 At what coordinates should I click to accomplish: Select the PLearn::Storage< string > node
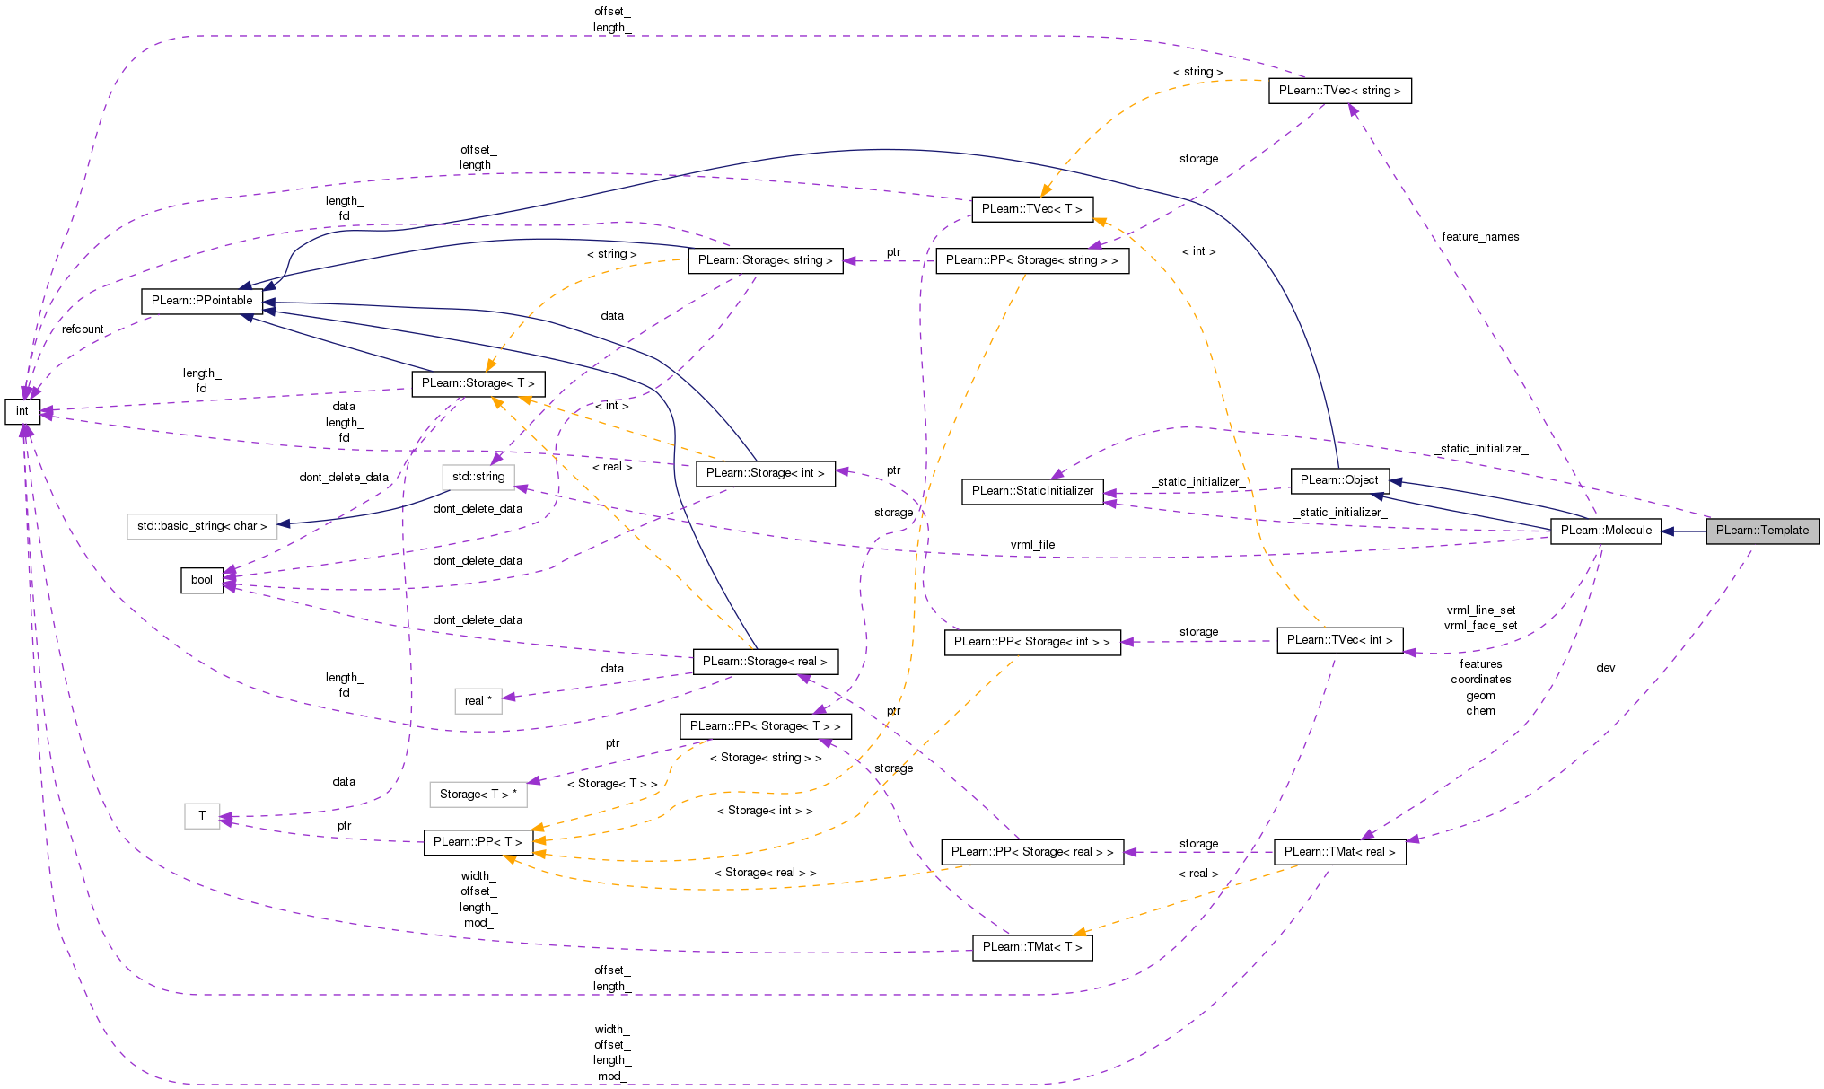coord(765,260)
